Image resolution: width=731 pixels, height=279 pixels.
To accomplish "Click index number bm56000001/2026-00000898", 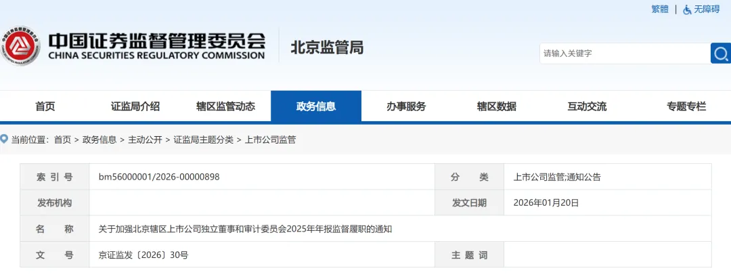I will tap(159, 177).
